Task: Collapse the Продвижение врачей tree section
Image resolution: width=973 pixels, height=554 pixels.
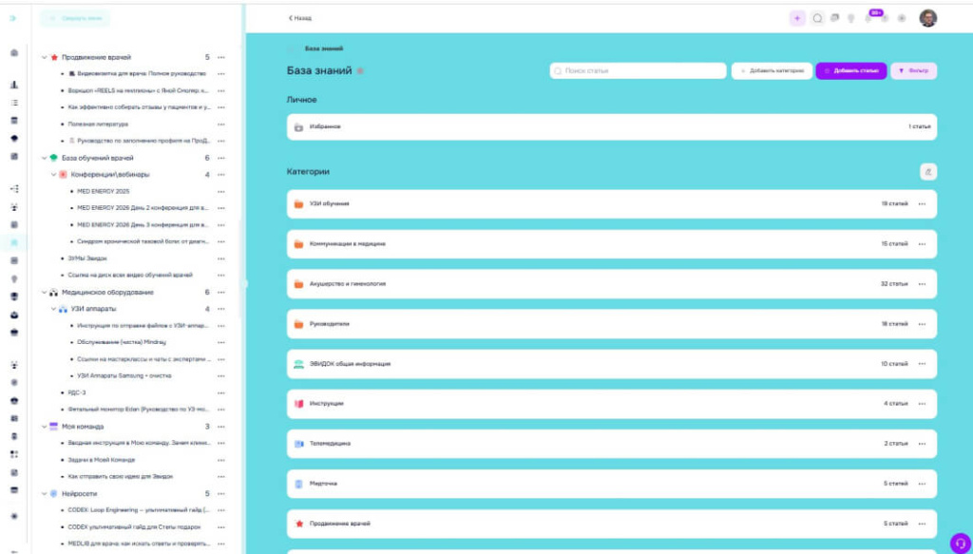Action: point(44,58)
